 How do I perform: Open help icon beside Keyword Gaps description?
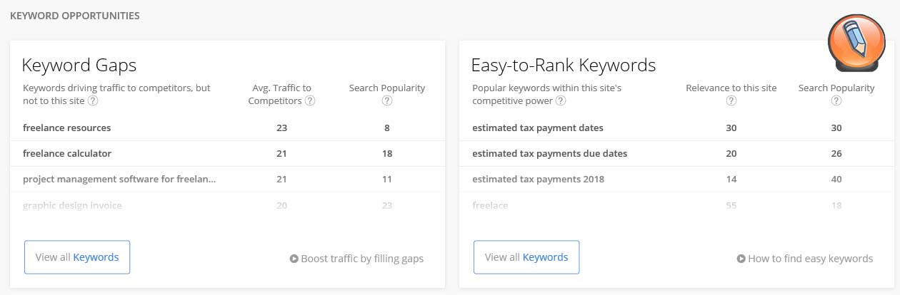tap(93, 101)
